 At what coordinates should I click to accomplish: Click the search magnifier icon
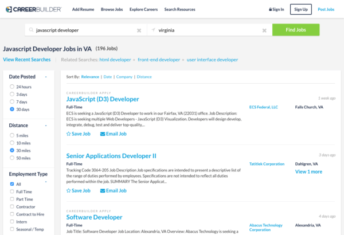click(x=30, y=30)
